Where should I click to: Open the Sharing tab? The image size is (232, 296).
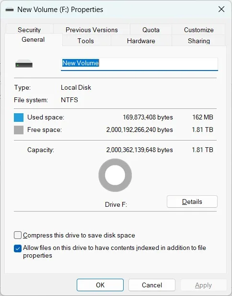(199, 41)
